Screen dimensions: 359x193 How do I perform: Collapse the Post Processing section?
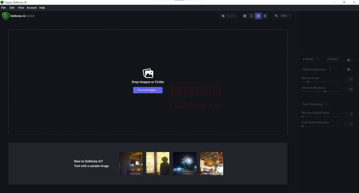[x=299, y=104]
